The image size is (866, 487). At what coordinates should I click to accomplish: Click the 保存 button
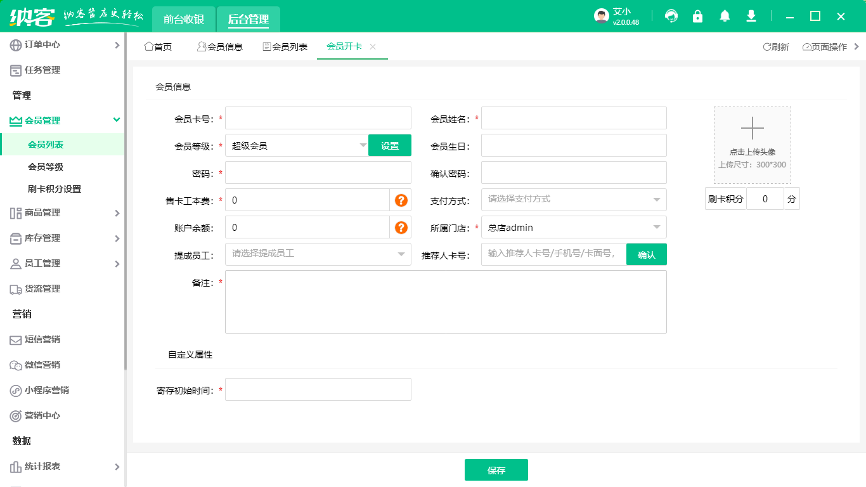tap(496, 470)
